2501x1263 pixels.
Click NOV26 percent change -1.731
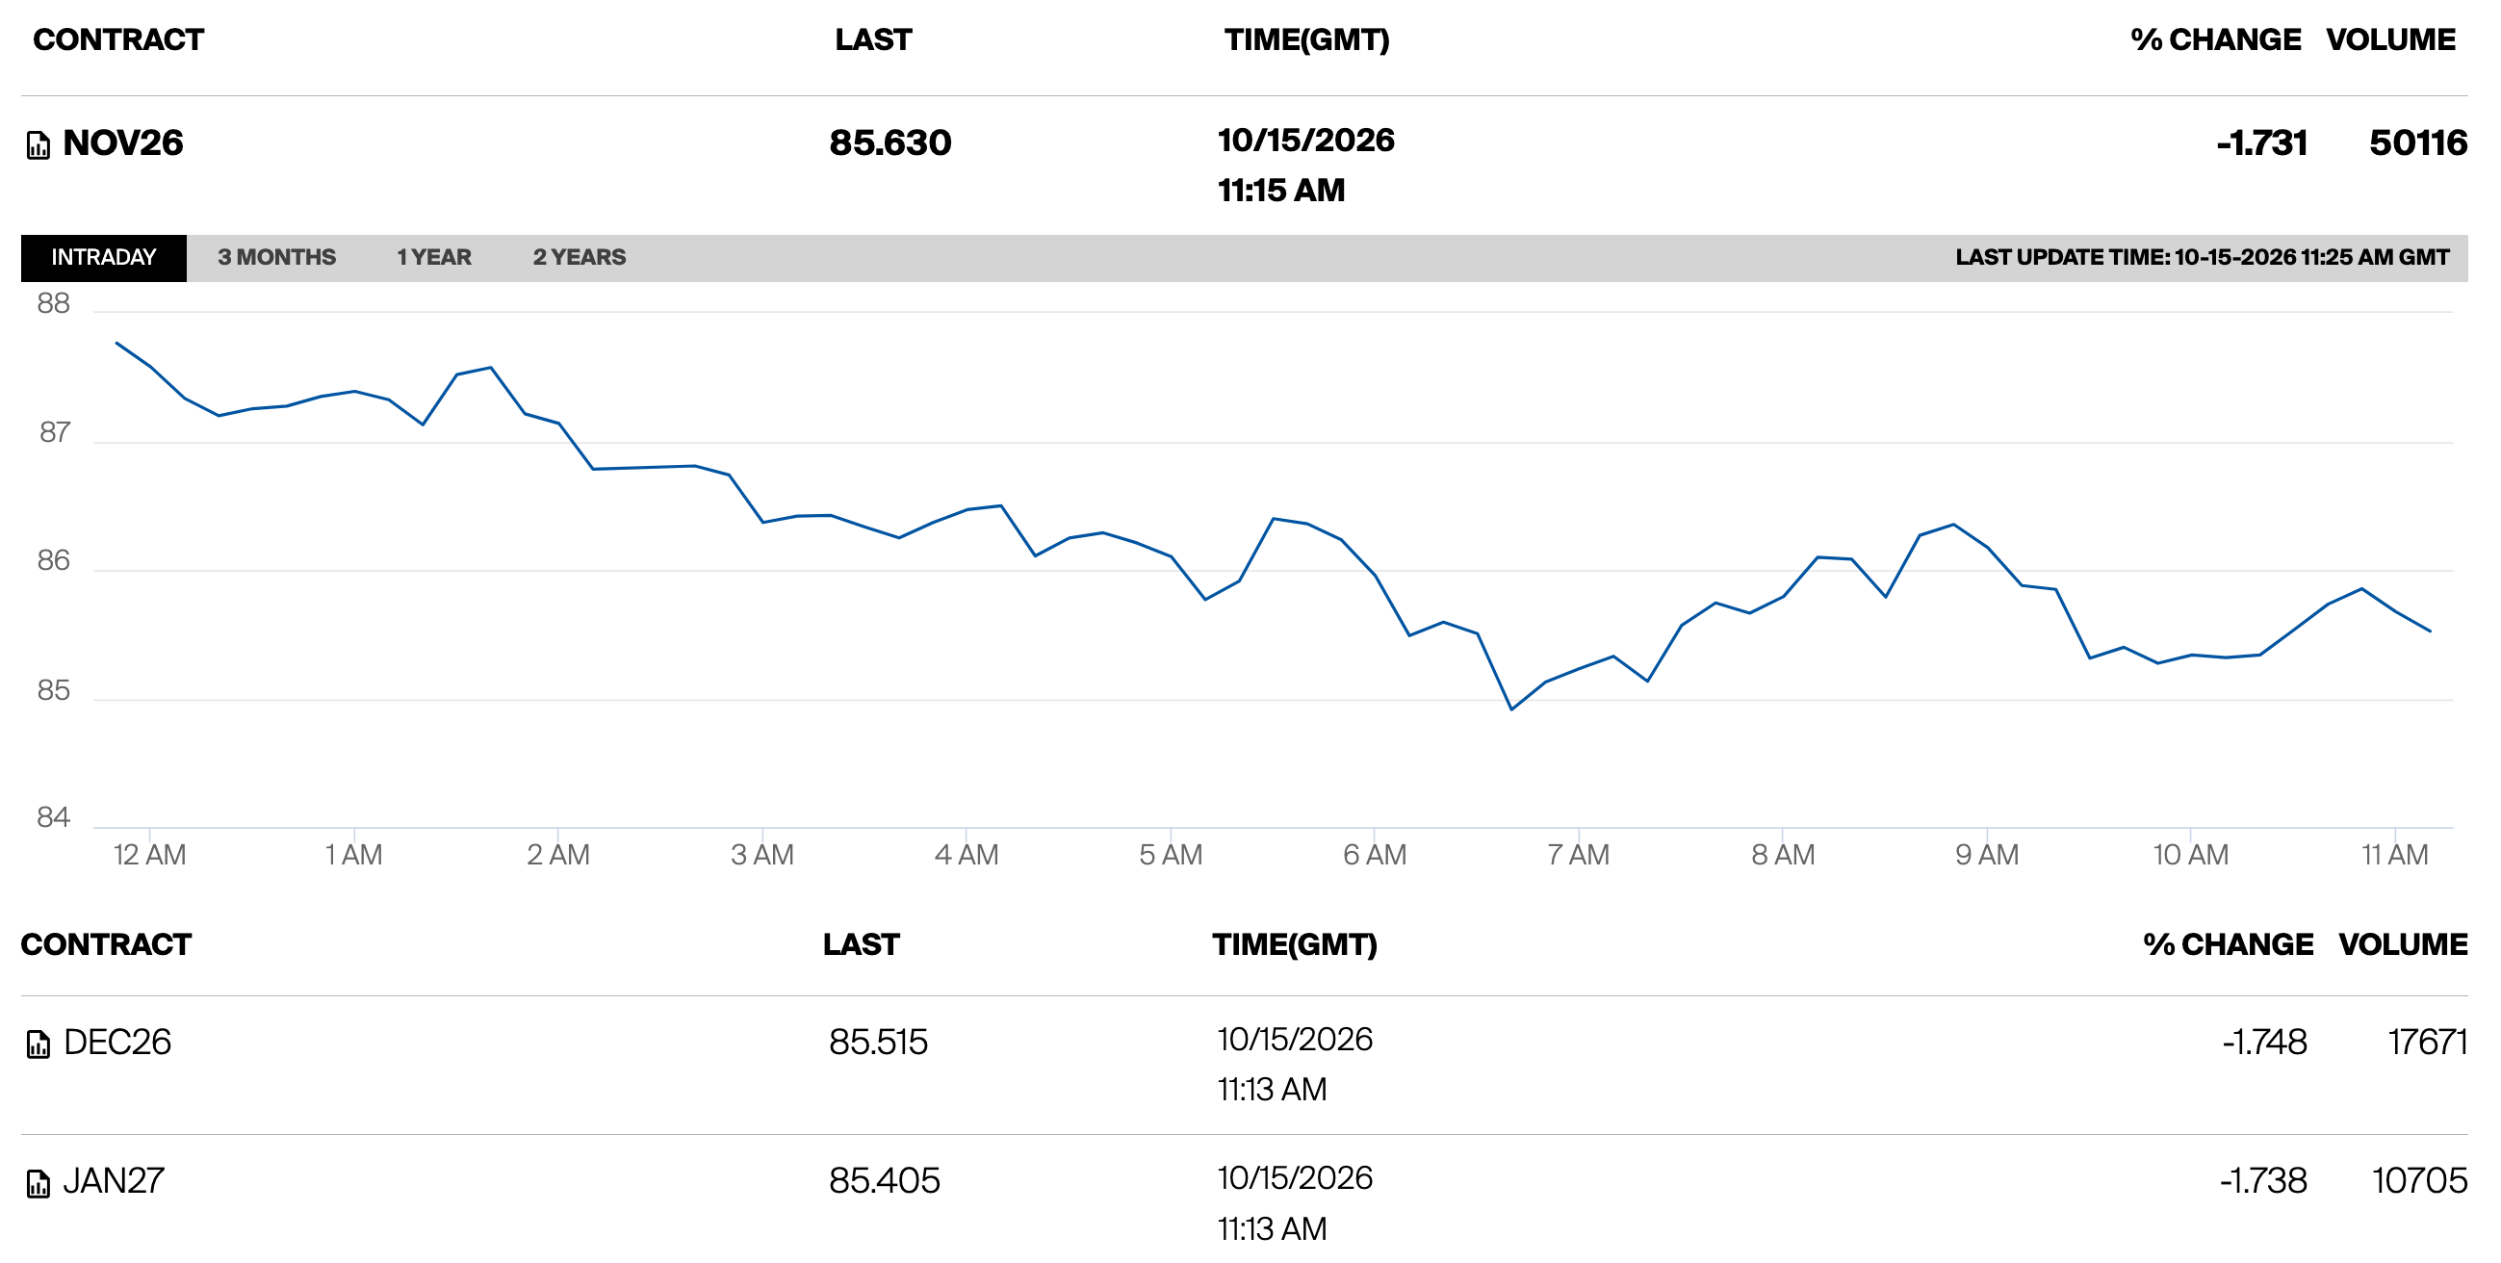pyautogui.click(x=2261, y=142)
